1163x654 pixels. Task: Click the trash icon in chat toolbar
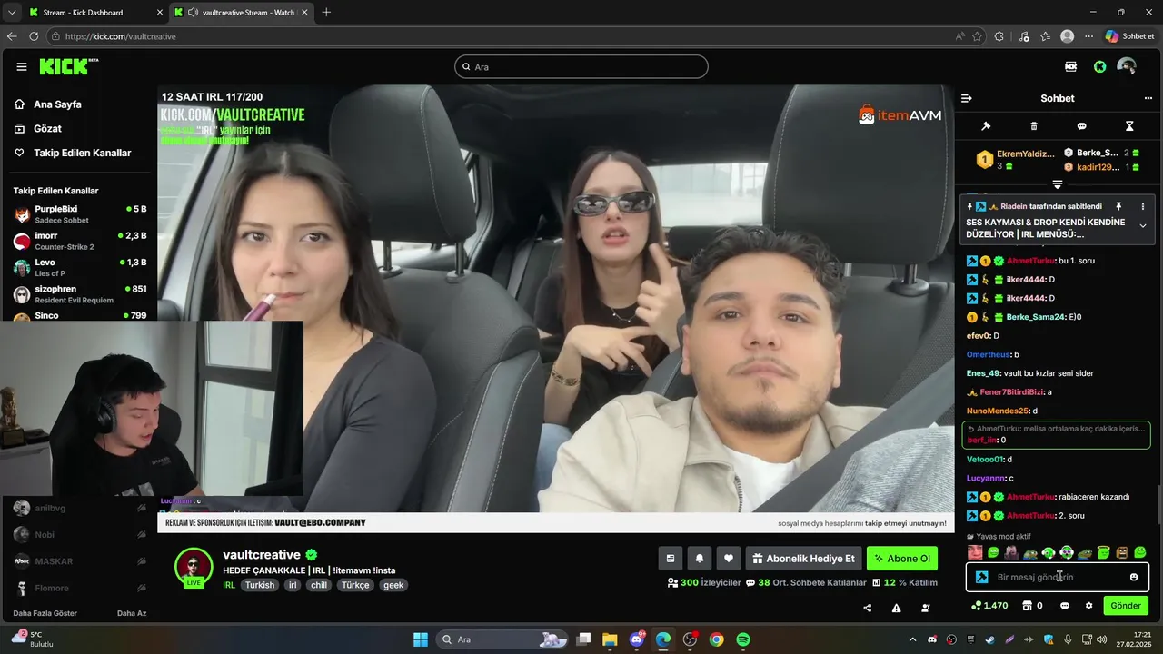coord(1034,126)
